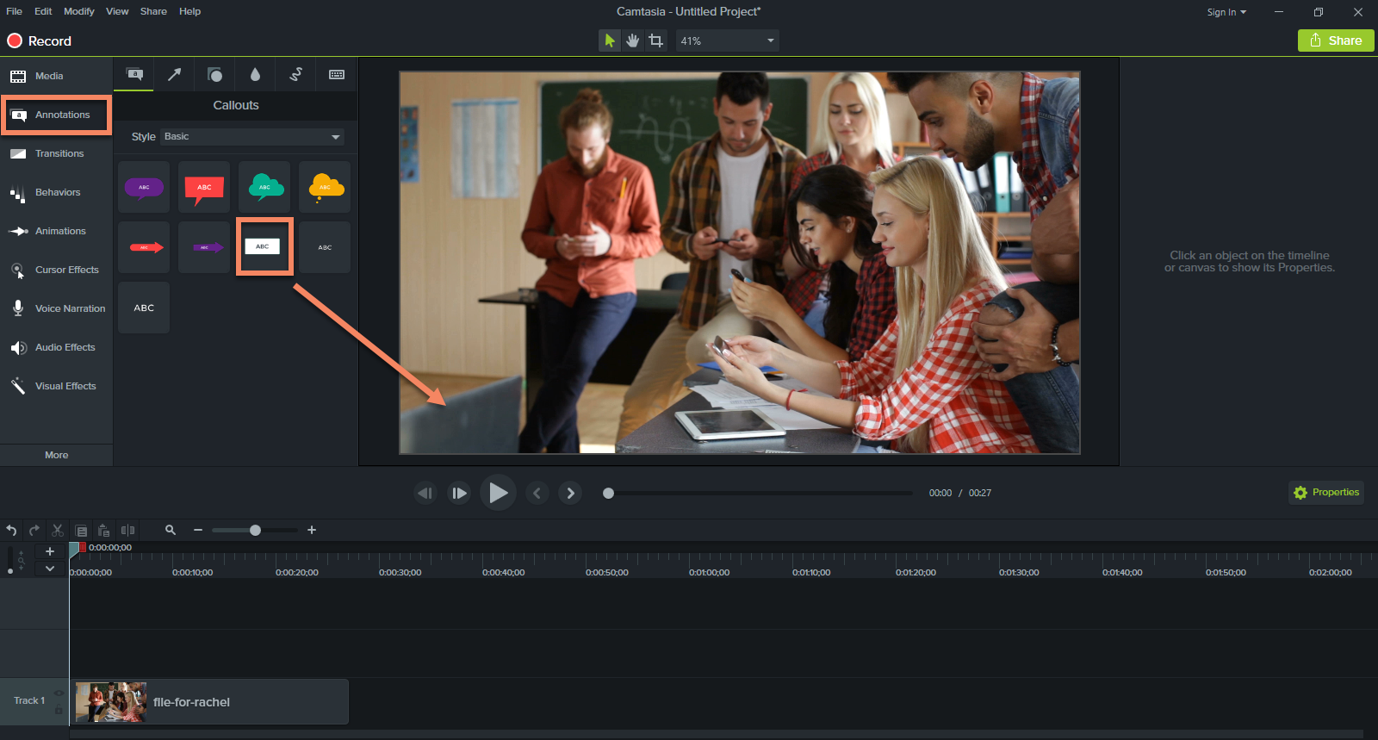1378x740 pixels.
Task: Toggle Track 1 visibility eye icon
Action: (59, 693)
